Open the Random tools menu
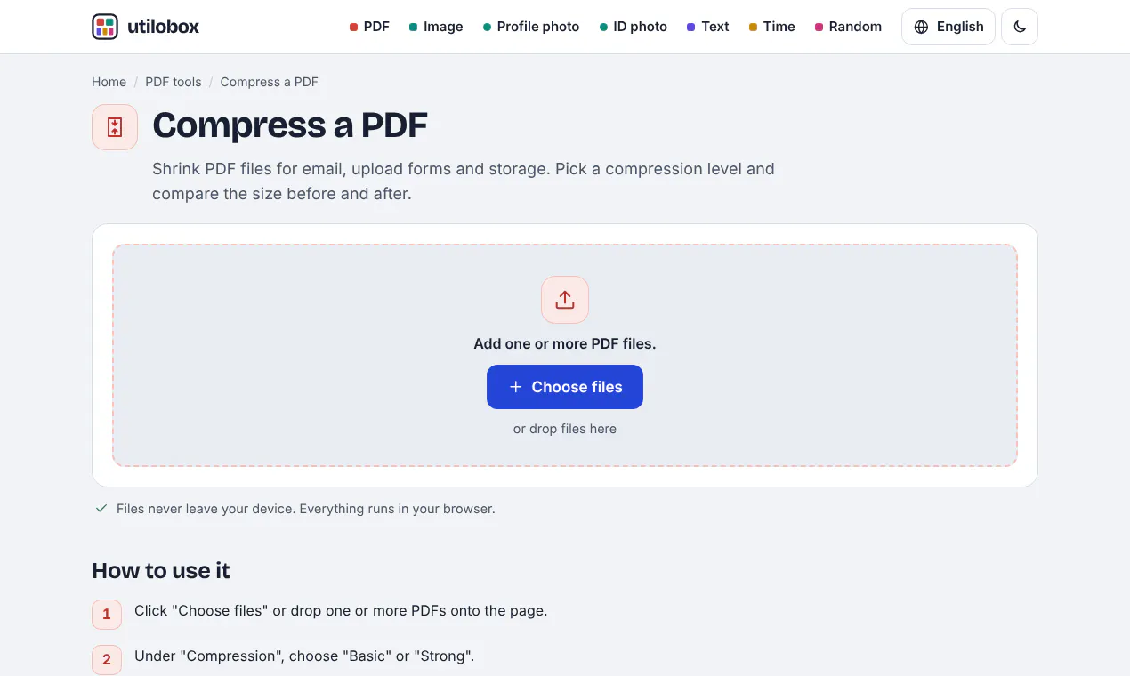Screen dimensions: 1130x676 pyautogui.click(x=849, y=27)
